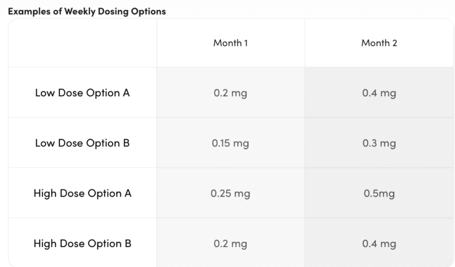Click the "0.15 mg" dose cell
The width and height of the screenshot is (455, 267).
coord(230,143)
